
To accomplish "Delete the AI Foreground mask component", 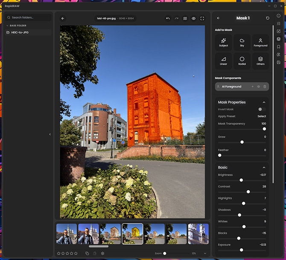I will coord(265,87).
